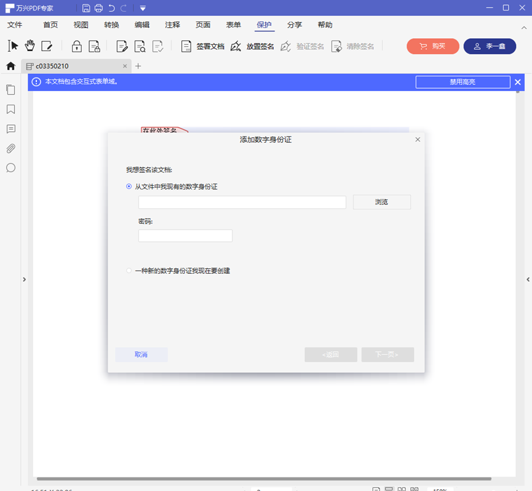Select 一种新的数字身份证我现在要创建 radio option
The width and height of the screenshot is (532, 491).
(x=129, y=271)
